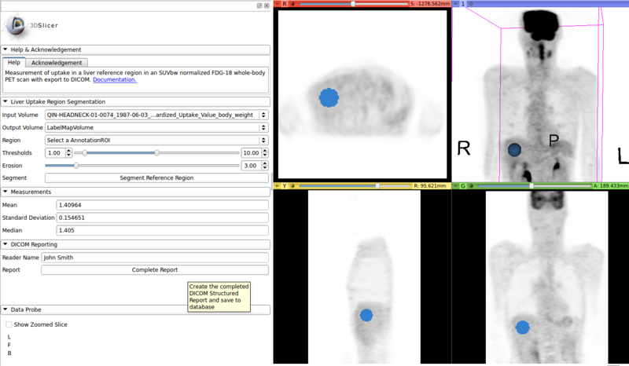This screenshot has width=629, height=366.
Task: Enable Show Zoomed Slice checkbox
Action: (9, 324)
